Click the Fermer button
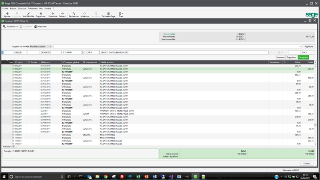 [x=306, y=164]
